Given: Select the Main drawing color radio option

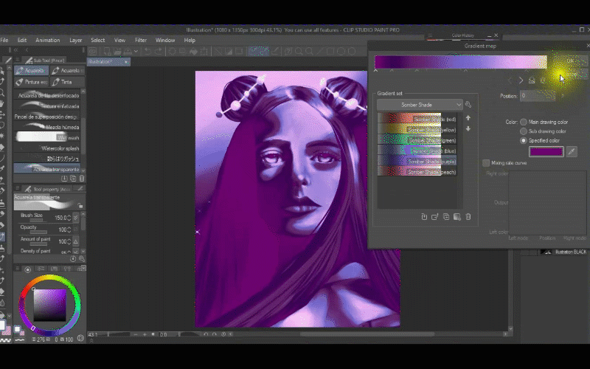Looking at the screenshot, I should pyautogui.click(x=524, y=122).
